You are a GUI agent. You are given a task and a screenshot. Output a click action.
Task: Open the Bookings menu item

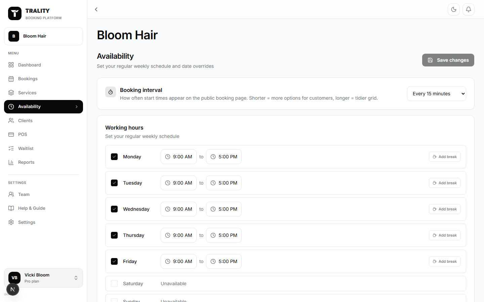coord(43,79)
